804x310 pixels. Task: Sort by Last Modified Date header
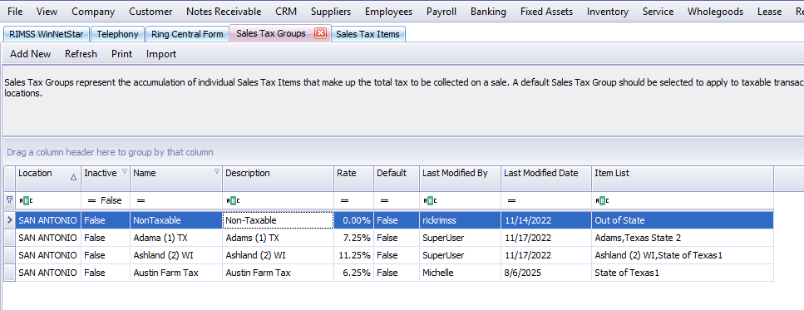[x=546, y=178]
